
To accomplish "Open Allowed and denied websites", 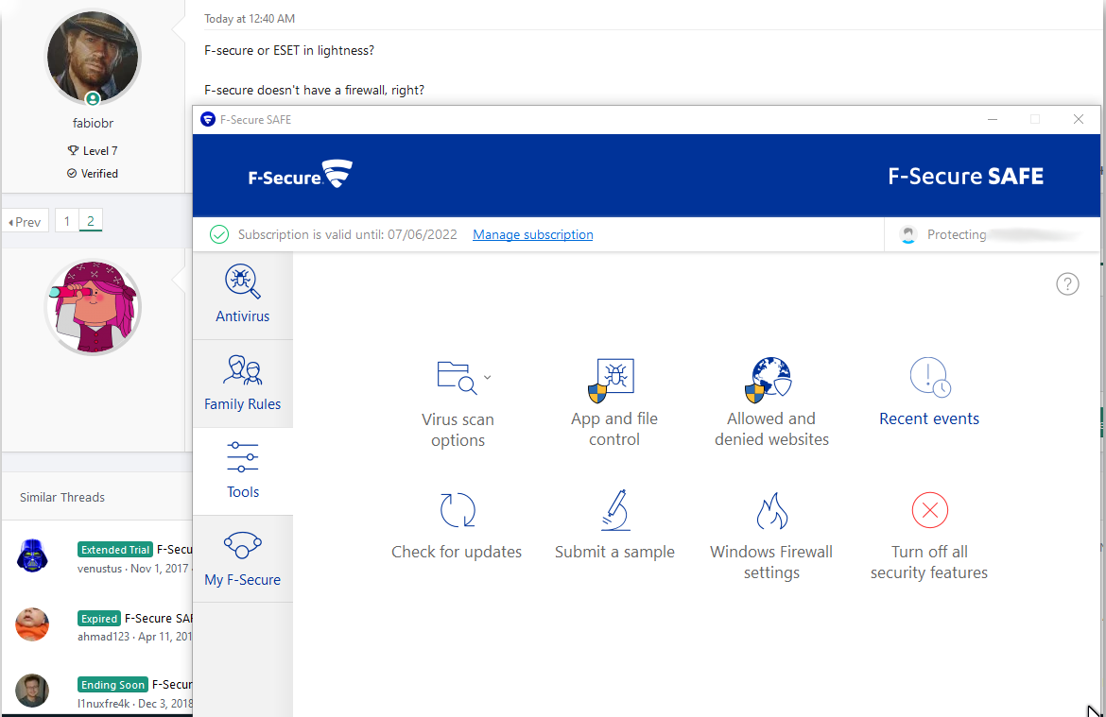I will (771, 403).
